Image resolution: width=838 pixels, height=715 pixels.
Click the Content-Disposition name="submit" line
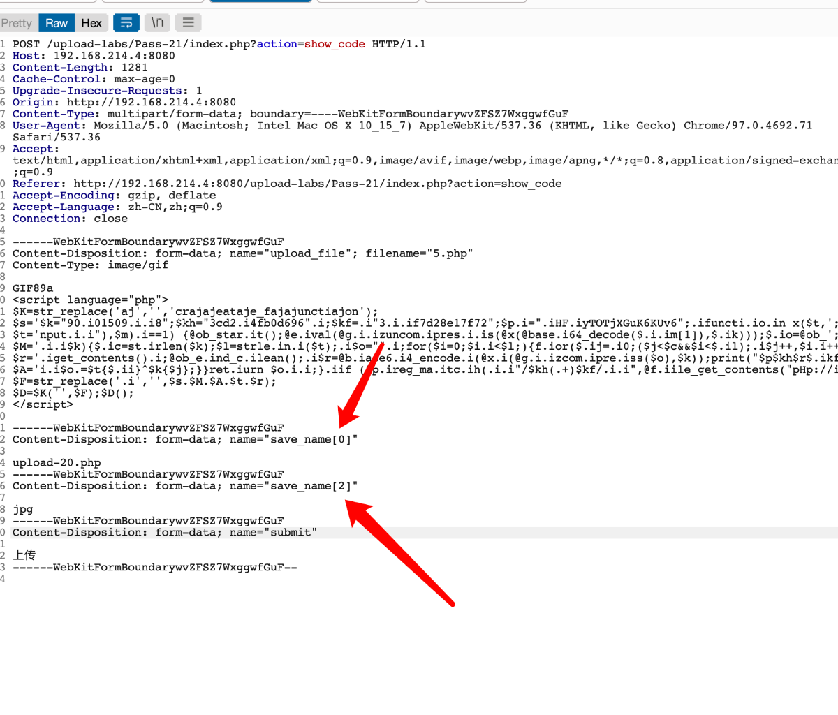pyautogui.click(x=165, y=533)
